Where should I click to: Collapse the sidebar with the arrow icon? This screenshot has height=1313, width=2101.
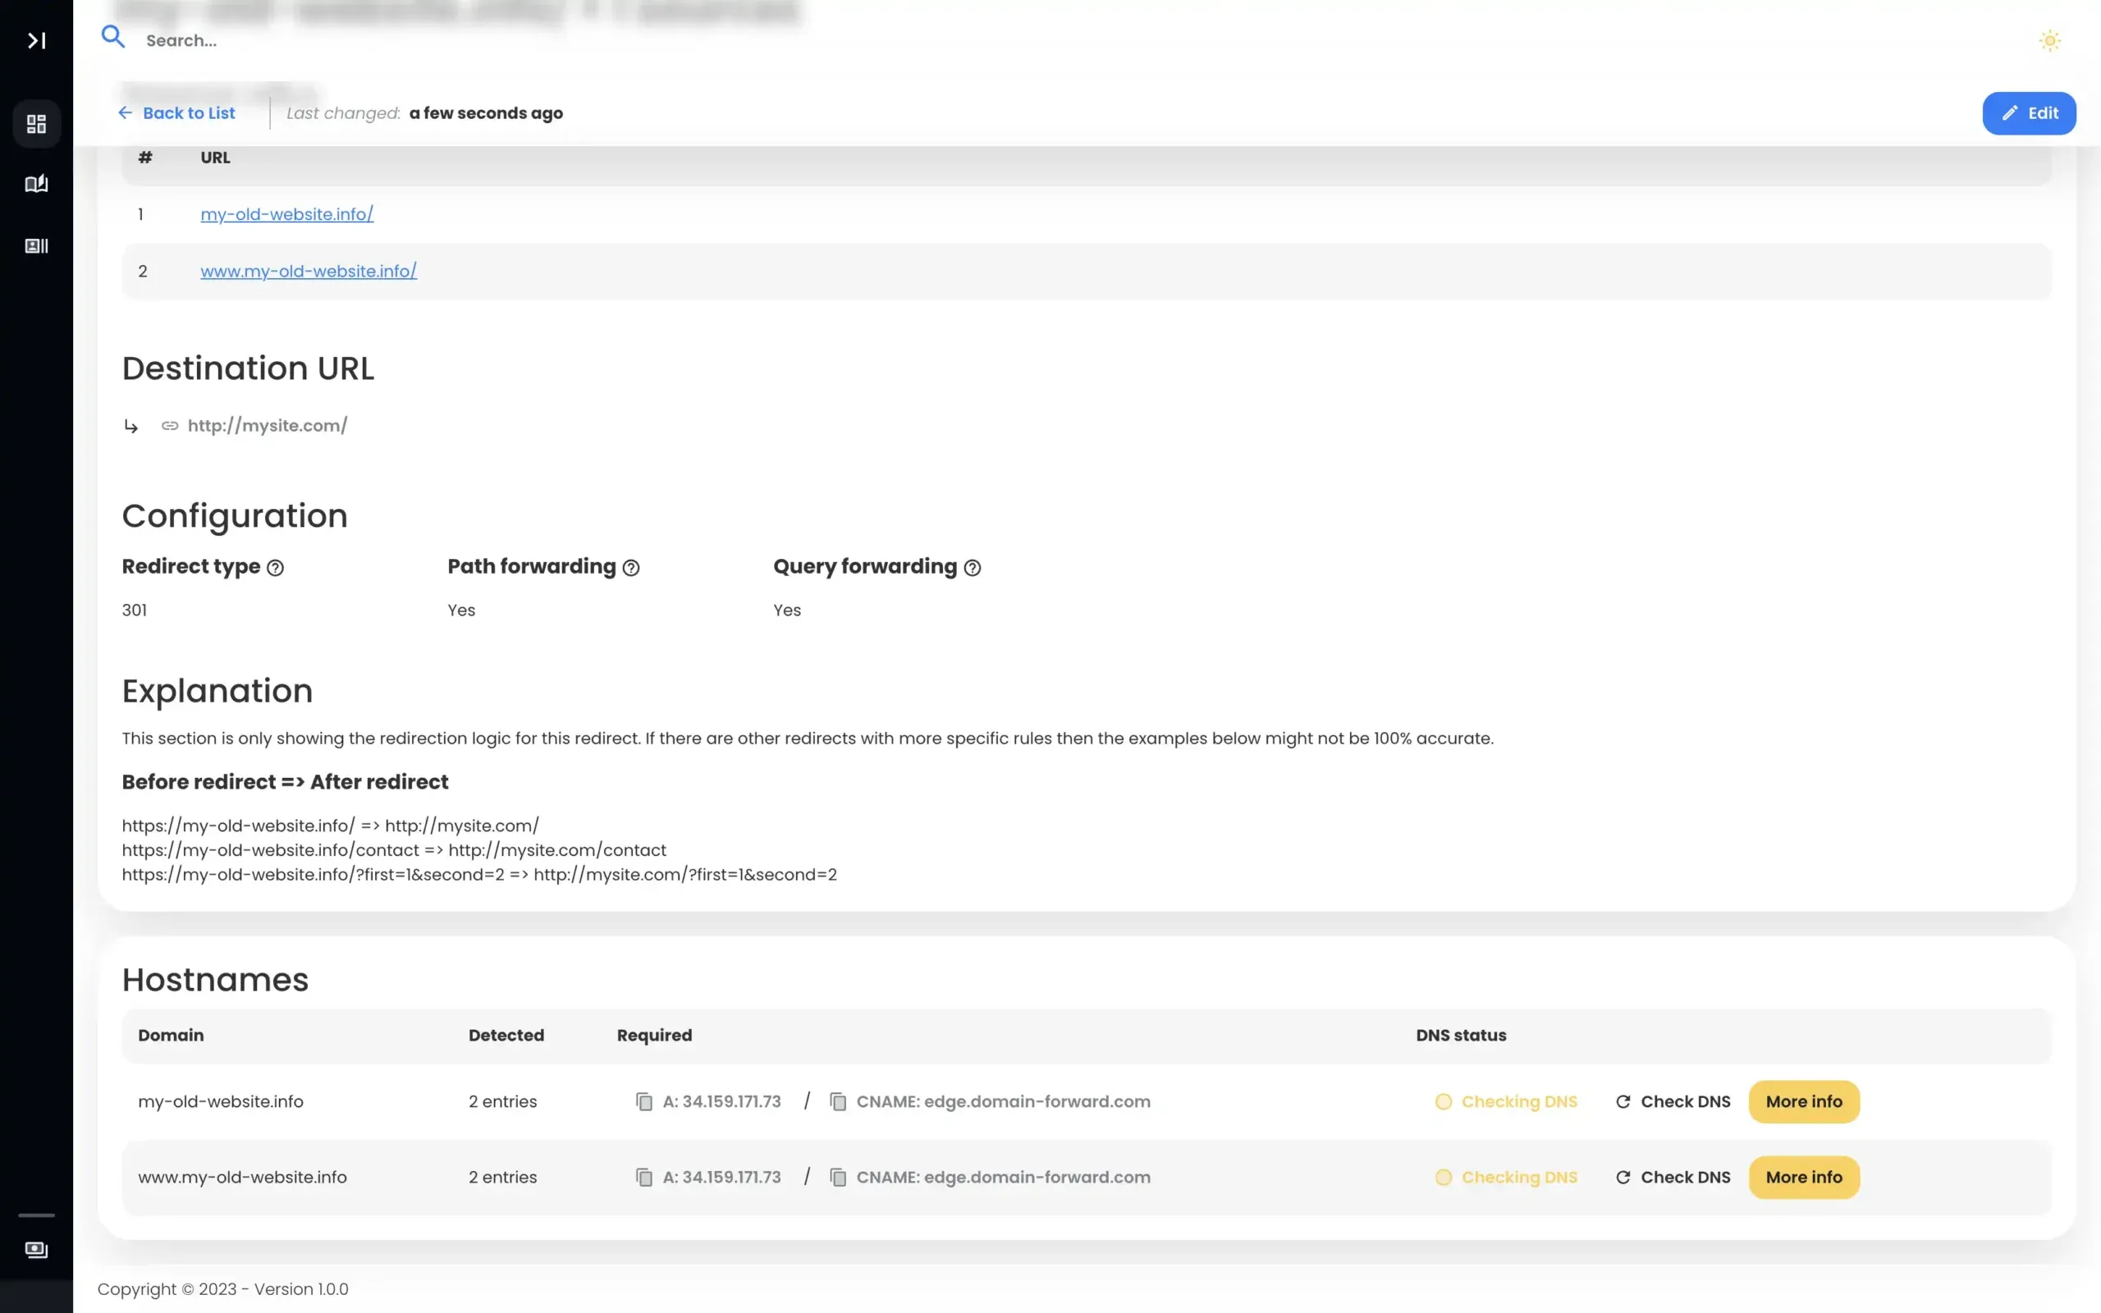tap(36, 40)
